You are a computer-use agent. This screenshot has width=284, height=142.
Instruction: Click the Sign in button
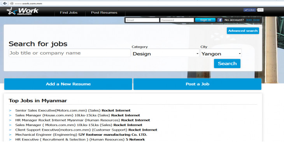[x=205, y=20]
